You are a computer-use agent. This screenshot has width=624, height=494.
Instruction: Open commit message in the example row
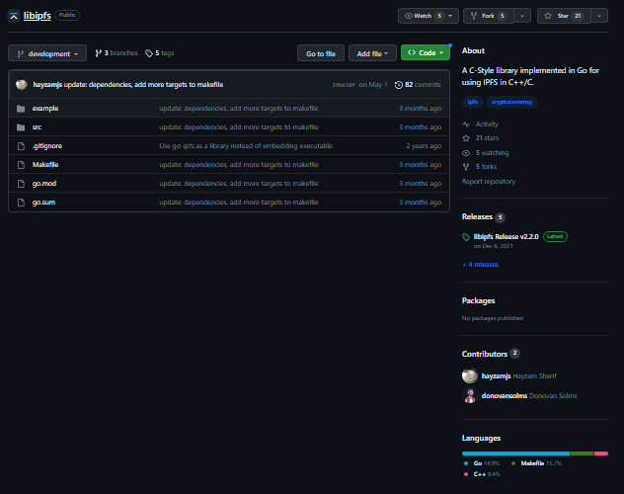(239, 109)
